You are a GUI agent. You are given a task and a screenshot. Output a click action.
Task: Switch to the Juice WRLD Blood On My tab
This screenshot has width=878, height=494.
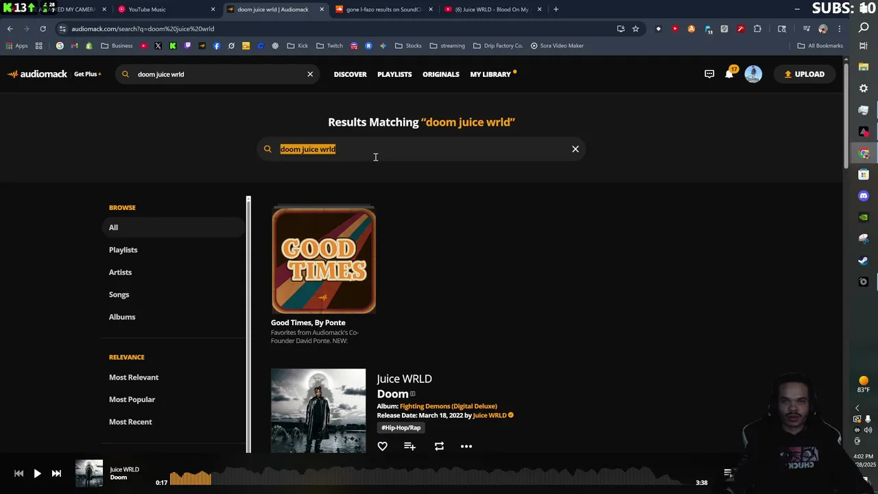tap(492, 10)
